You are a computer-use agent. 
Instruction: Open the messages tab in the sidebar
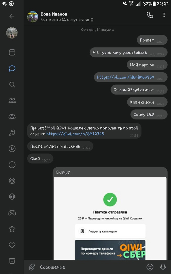pyautogui.click(x=12, y=68)
